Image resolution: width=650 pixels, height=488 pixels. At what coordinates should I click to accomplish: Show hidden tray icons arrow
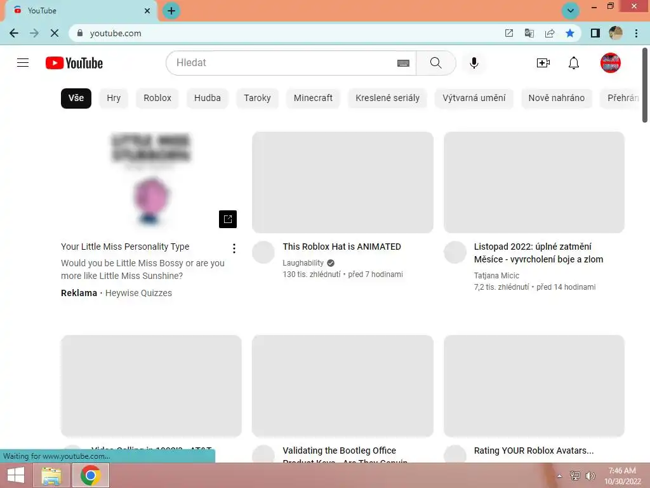pyautogui.click(x=560, y=476)
